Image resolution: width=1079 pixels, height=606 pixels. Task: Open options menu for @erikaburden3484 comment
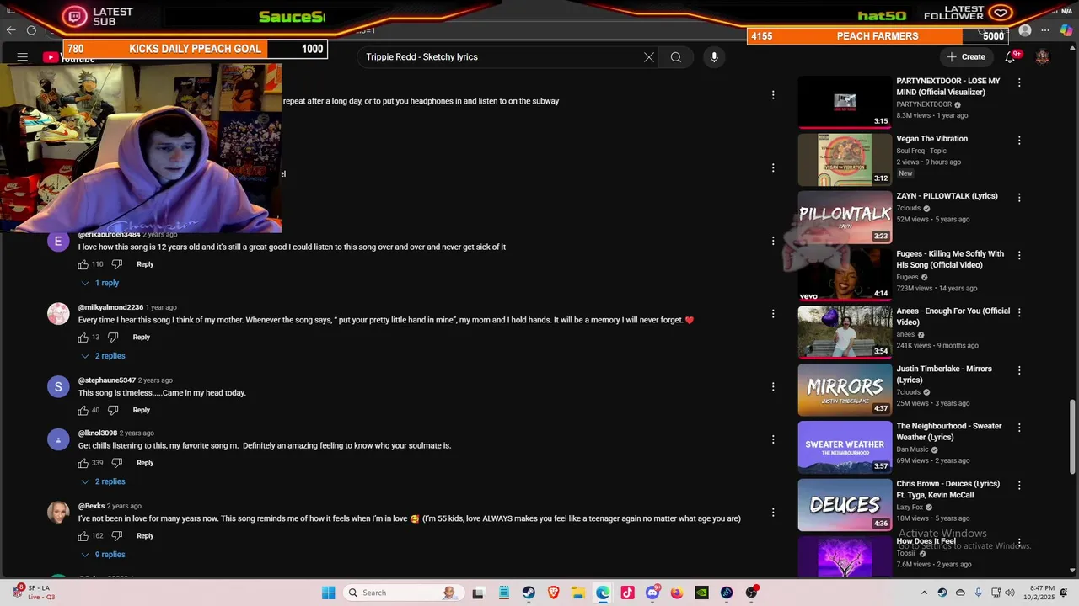pos(773,241)
